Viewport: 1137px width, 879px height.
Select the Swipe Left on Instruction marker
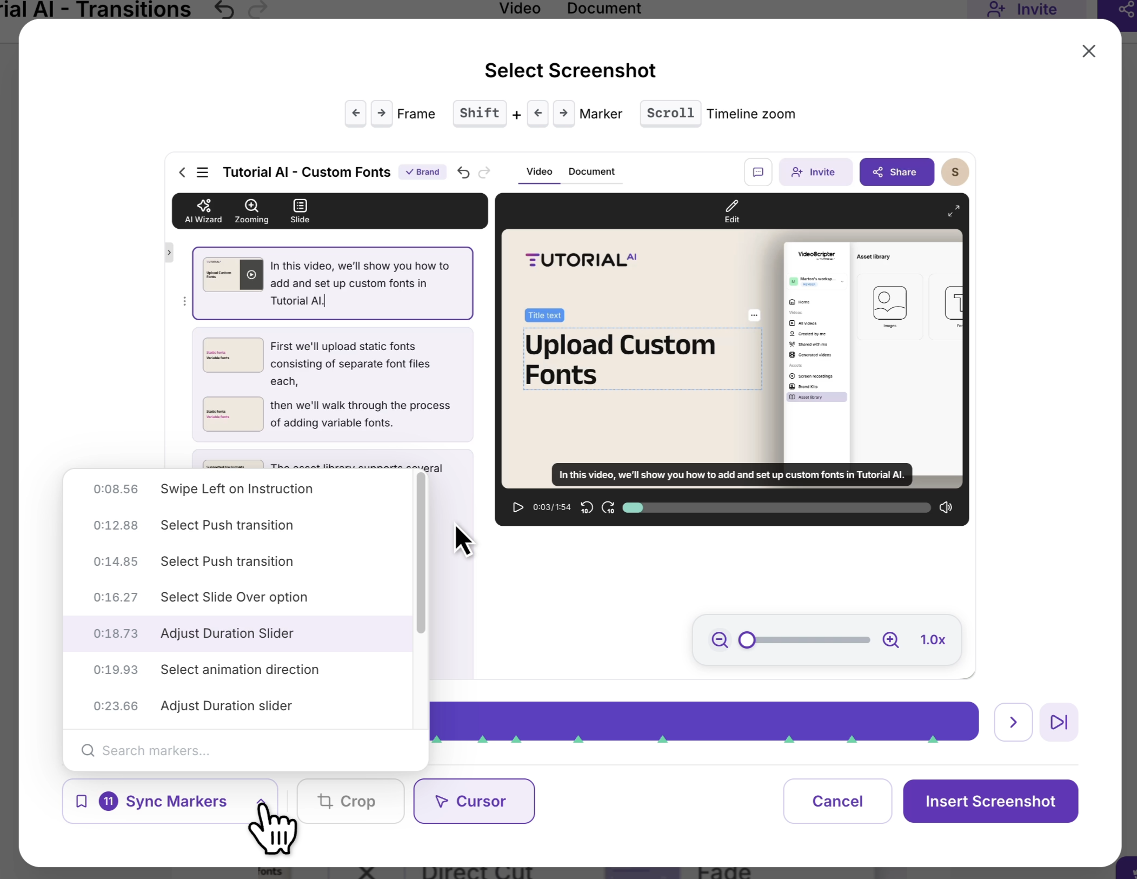(236, 489)
